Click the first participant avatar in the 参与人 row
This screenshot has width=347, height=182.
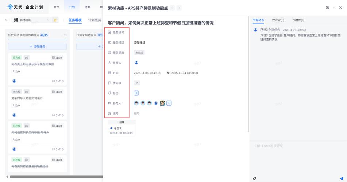[x=136, y=103]
